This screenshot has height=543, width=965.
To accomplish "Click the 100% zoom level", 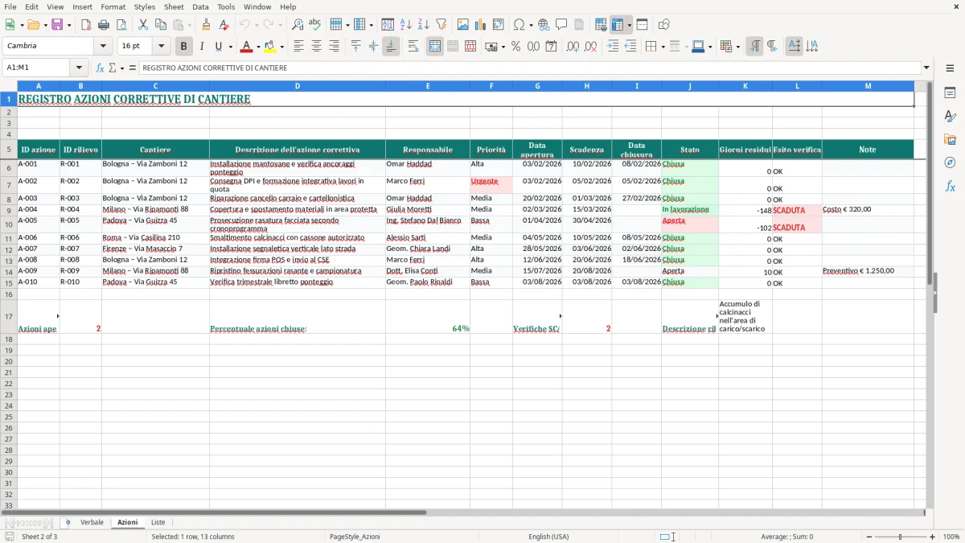I will (951, 537).
